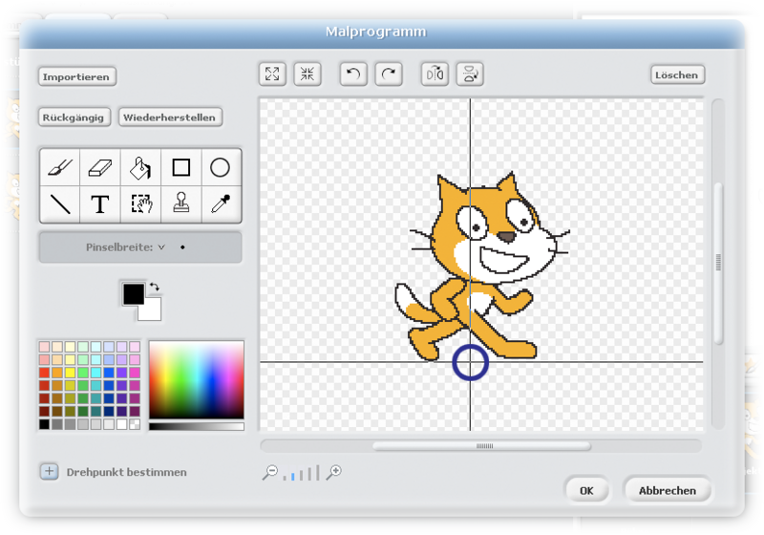764x535 pixels.
Task: Pick the Fill bucket tool
Action: [140, 168]
